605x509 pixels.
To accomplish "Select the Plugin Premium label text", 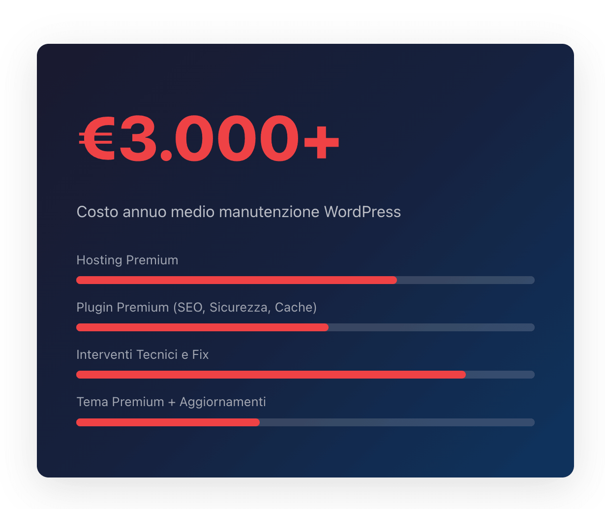I will click(x=122, y=308).
